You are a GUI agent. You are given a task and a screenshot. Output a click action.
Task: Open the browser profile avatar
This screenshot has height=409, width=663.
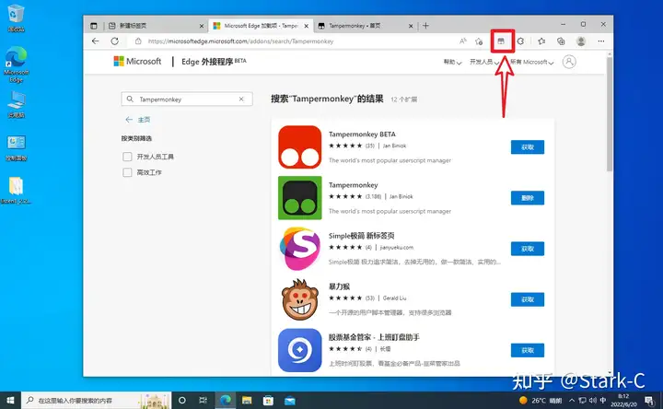pyautogui.click(x=581, y=41)
